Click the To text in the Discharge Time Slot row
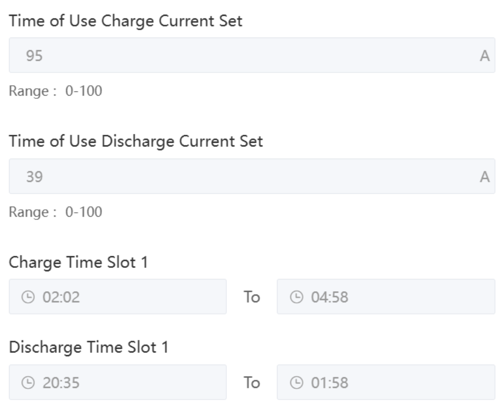 252,383
